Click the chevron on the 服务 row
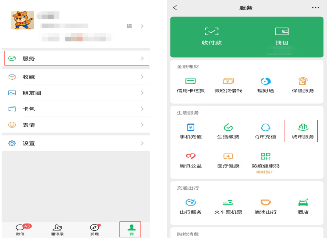 tap(142, 58)
